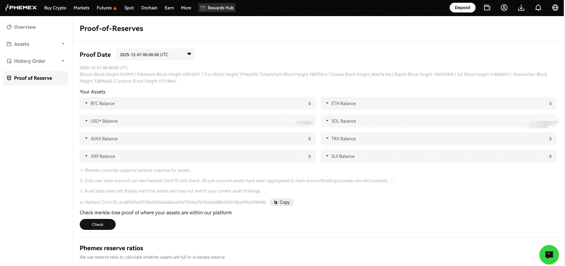Click the Deposit button
The image size is (565, 266).
pos(462,8)
